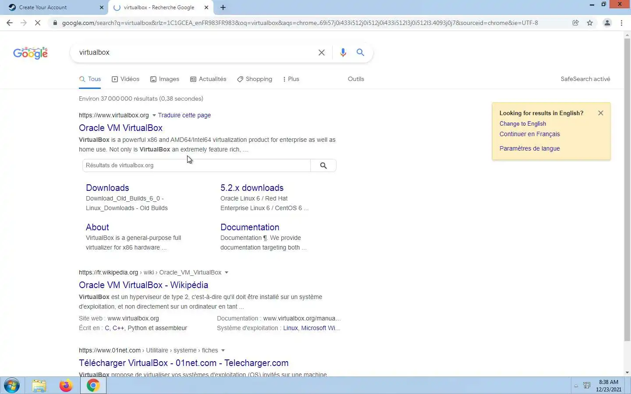This screenshot has height=394, width=631.
Task: Show hidden system tray icons
Action: tap(576, 386)
